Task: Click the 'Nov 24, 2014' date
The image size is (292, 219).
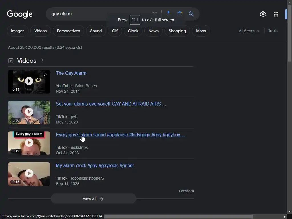Action: point(68,92)
